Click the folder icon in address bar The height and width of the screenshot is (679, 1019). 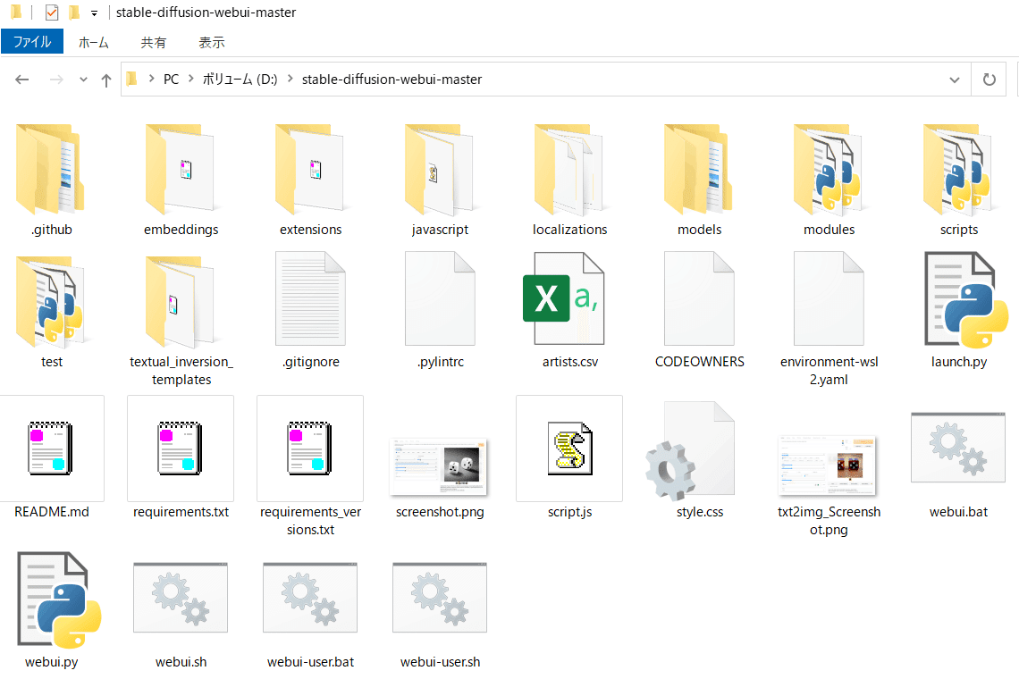tap(132, 79)
